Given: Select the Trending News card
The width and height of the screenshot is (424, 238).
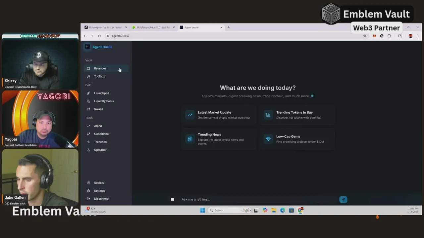Looking at the screenshot, I should pos(219,139).
